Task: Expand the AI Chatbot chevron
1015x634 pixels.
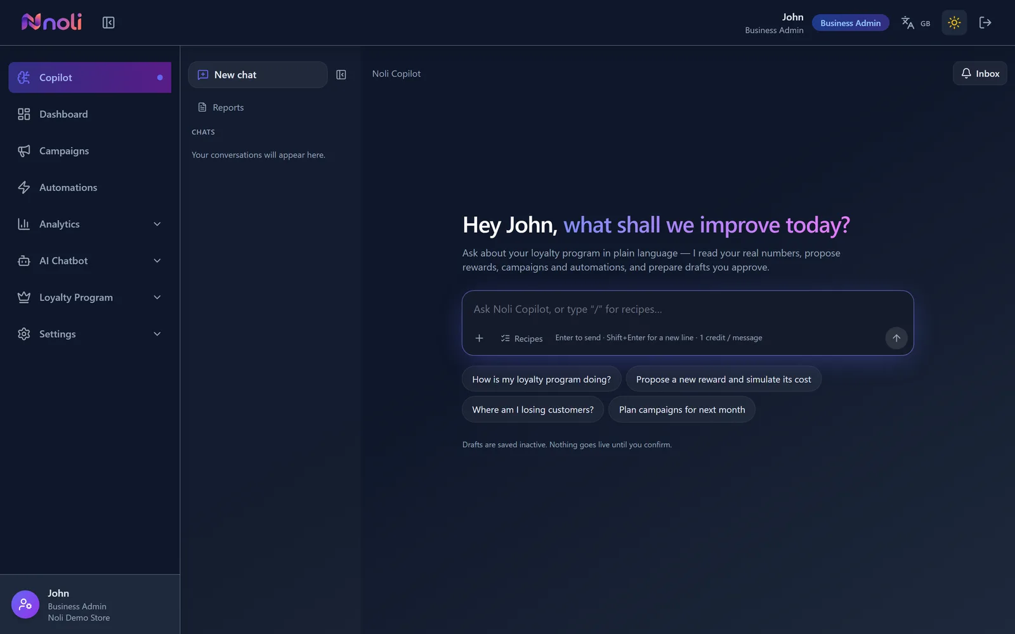Action: [x=157, y=261]
